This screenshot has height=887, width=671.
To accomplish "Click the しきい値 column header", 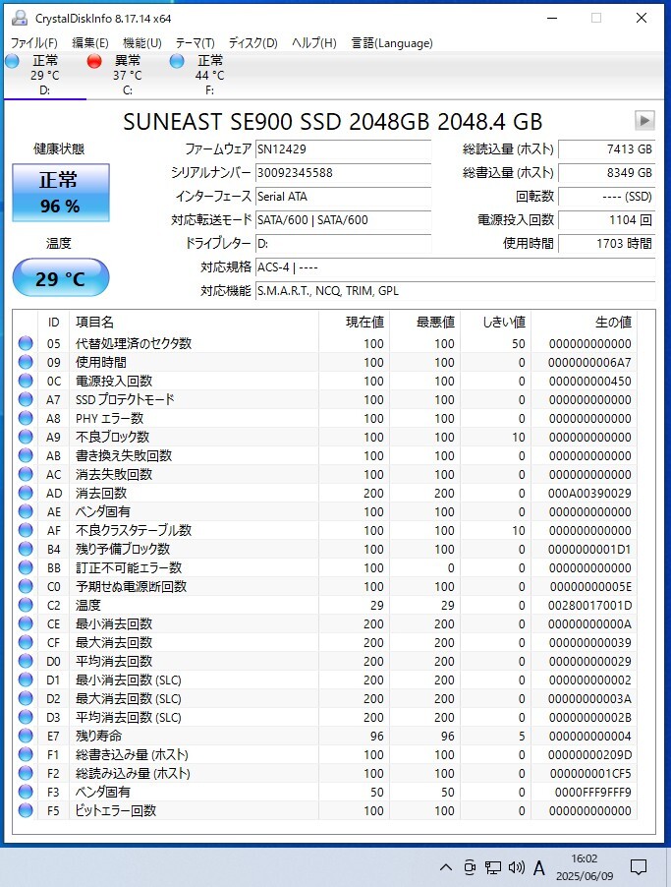I will click(x=496, y=323).
